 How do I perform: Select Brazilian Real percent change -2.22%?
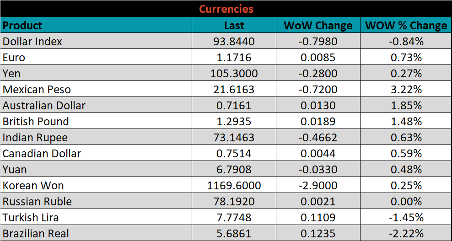tap(406, 234)
